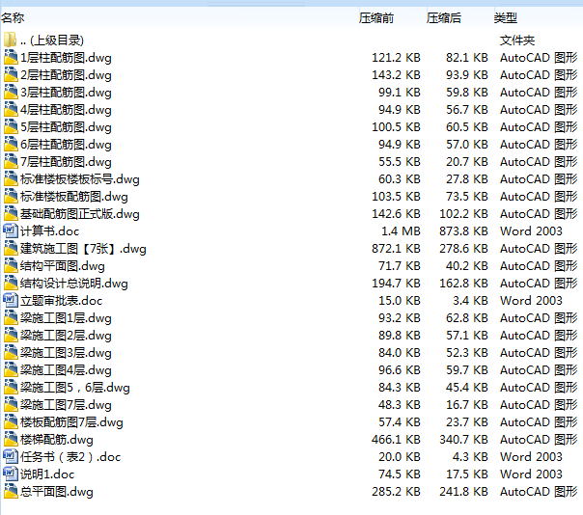This screenshot has width=583, height=515.
Task: Select file name 3层柱配筋图.dwg
Action: (x=66, y=93)
